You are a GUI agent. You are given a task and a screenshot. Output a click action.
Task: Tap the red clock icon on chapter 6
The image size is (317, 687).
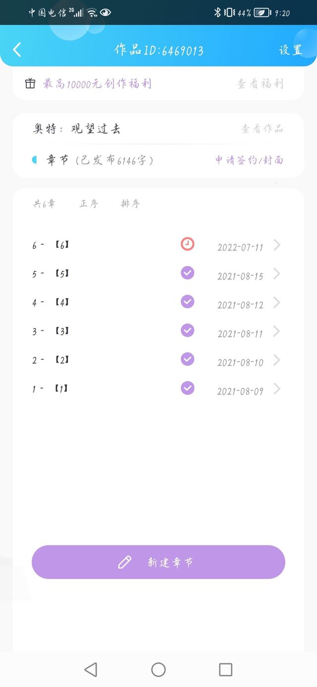click(x=187, y=244)
